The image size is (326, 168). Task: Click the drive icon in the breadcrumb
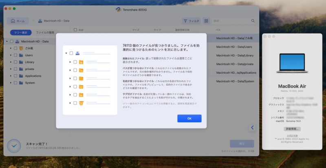click(x=40, y=21)
